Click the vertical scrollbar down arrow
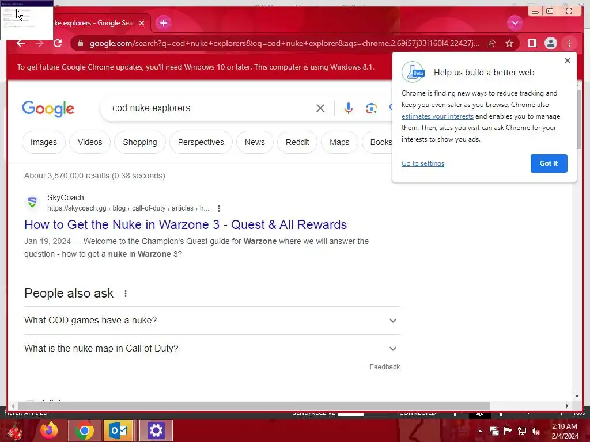590x442 pixels. 577,396
